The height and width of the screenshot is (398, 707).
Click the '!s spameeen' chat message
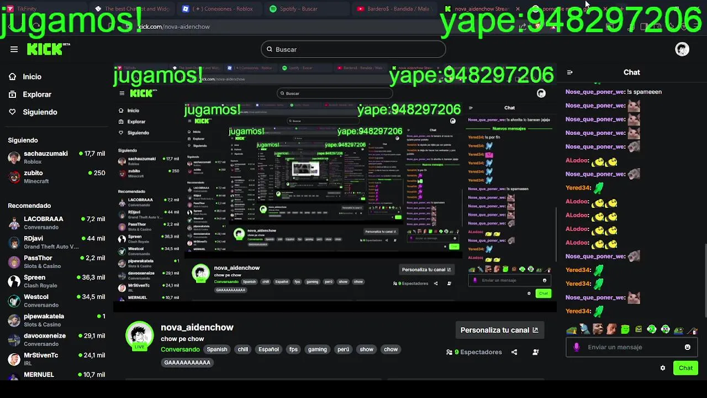[x=614, y=92]
